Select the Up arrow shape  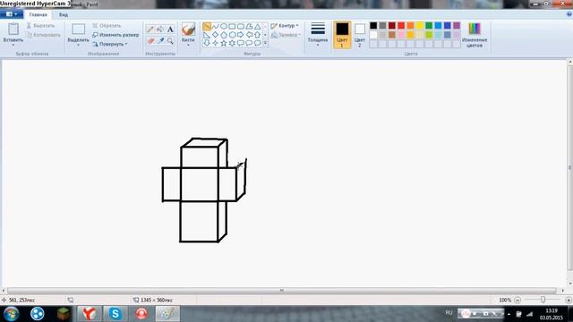[257, 35]
